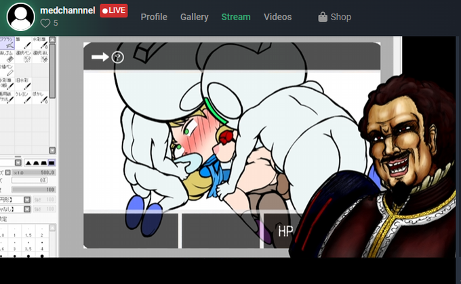The image size is (461, 284).
Task: Select the ぼかし blur tool
Action: pyautogui.click(x=40, y=97)
